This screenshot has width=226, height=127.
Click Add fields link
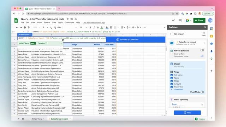[178, 90]
